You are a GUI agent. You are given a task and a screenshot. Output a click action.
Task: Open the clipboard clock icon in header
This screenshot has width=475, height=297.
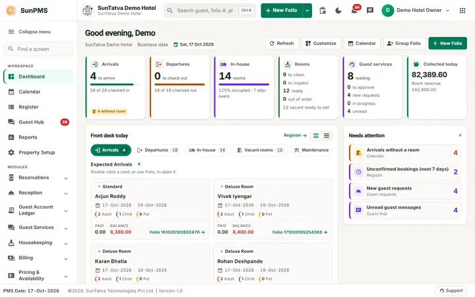click(323, 11)
